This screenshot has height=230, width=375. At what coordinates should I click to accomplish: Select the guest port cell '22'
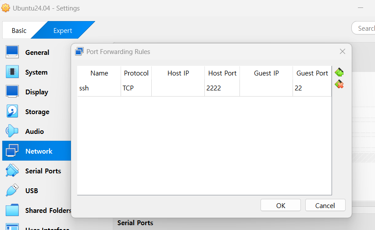(312, 88)
